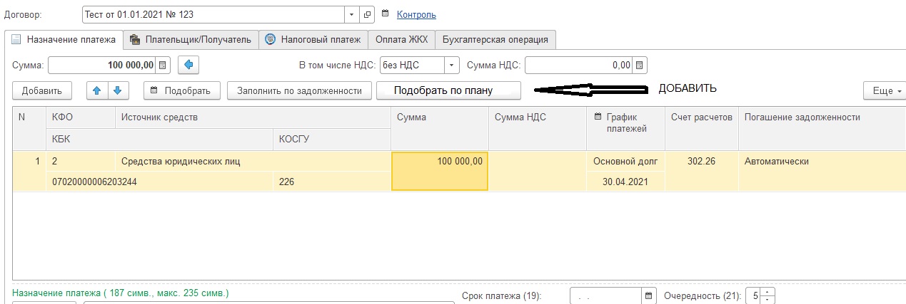Open calculator for the Сумма field
Screen dimensions: 906x304
163,65
